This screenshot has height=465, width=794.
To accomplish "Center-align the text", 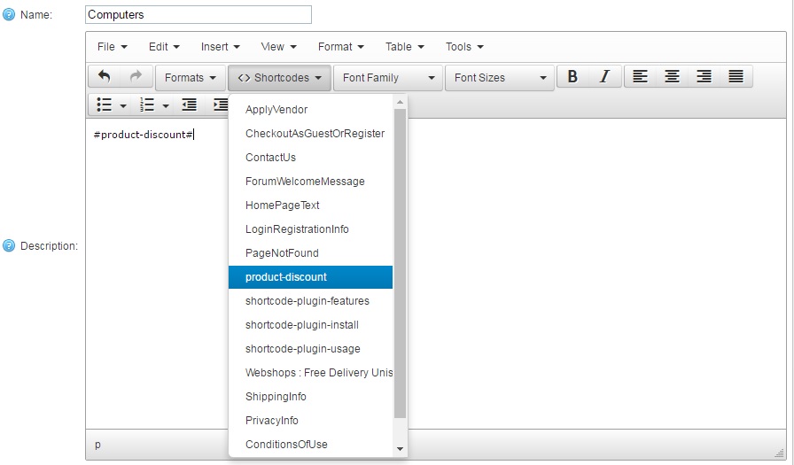I will click(x=673, y=77).
